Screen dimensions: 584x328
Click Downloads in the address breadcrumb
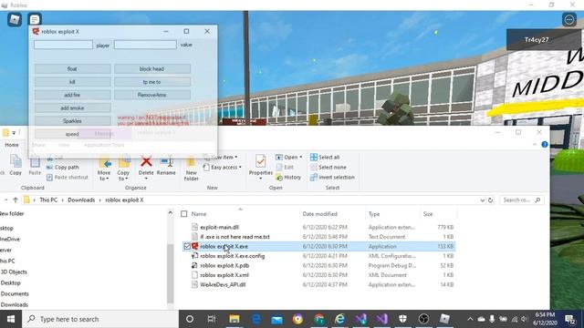coord(81,200)
